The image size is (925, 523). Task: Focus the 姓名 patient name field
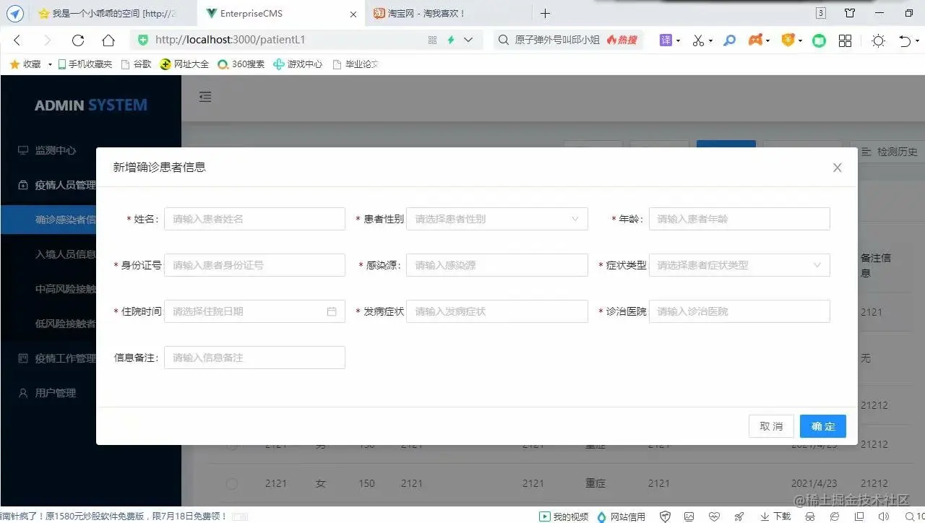pos(254,219)
